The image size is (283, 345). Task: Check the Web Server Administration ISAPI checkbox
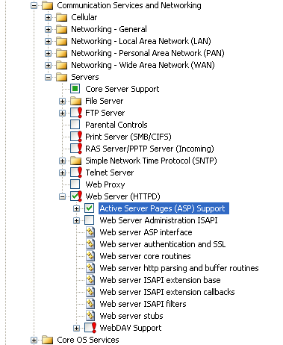click(x=89, y=220)
